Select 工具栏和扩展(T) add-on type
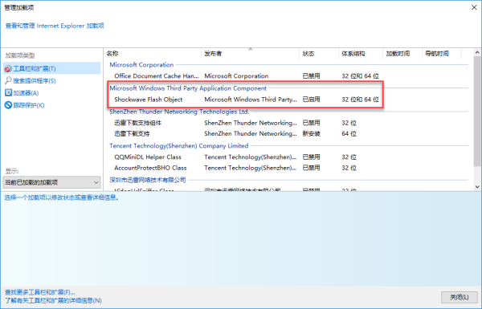 coord(51,68)
